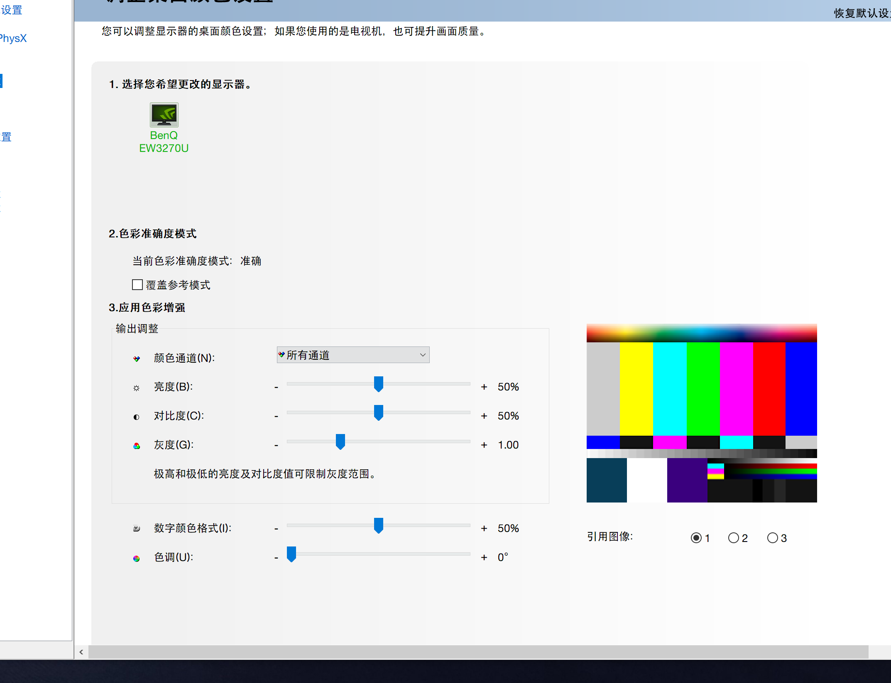
Task: Click the horizontal scrollbar left arrow
Action: [81, 652]
